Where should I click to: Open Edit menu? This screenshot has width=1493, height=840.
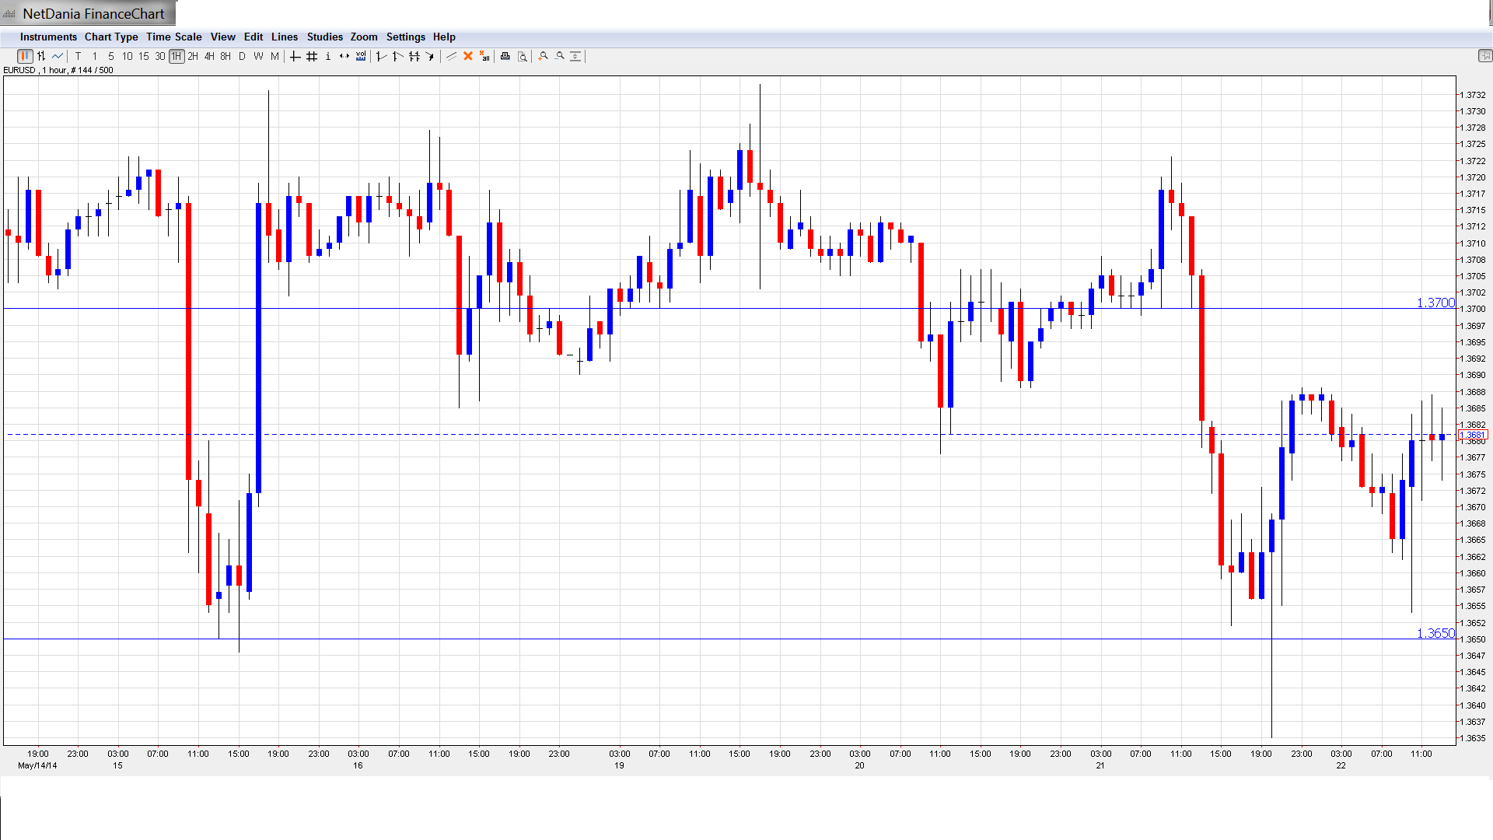click(253, 37)
